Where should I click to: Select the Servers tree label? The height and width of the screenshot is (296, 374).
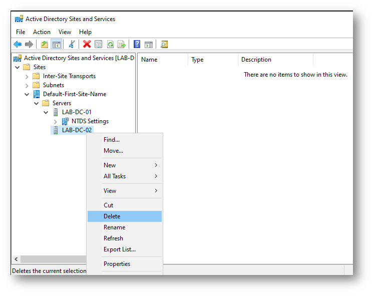coord(62,103)
